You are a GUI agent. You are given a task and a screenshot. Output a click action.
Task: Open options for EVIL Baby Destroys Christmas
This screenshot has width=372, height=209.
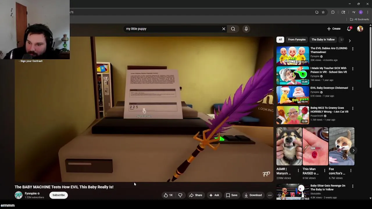(x=353, y=88)
